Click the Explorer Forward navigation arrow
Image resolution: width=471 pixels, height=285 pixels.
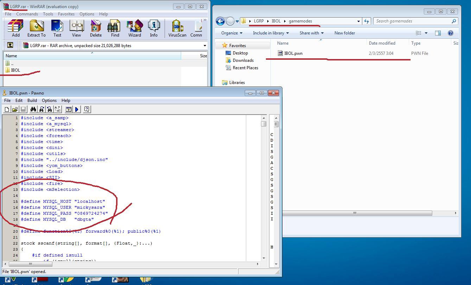230,21
